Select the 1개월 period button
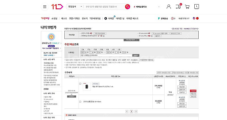The image size is (227, 120). pyautogui.click(x=95, y=50)
